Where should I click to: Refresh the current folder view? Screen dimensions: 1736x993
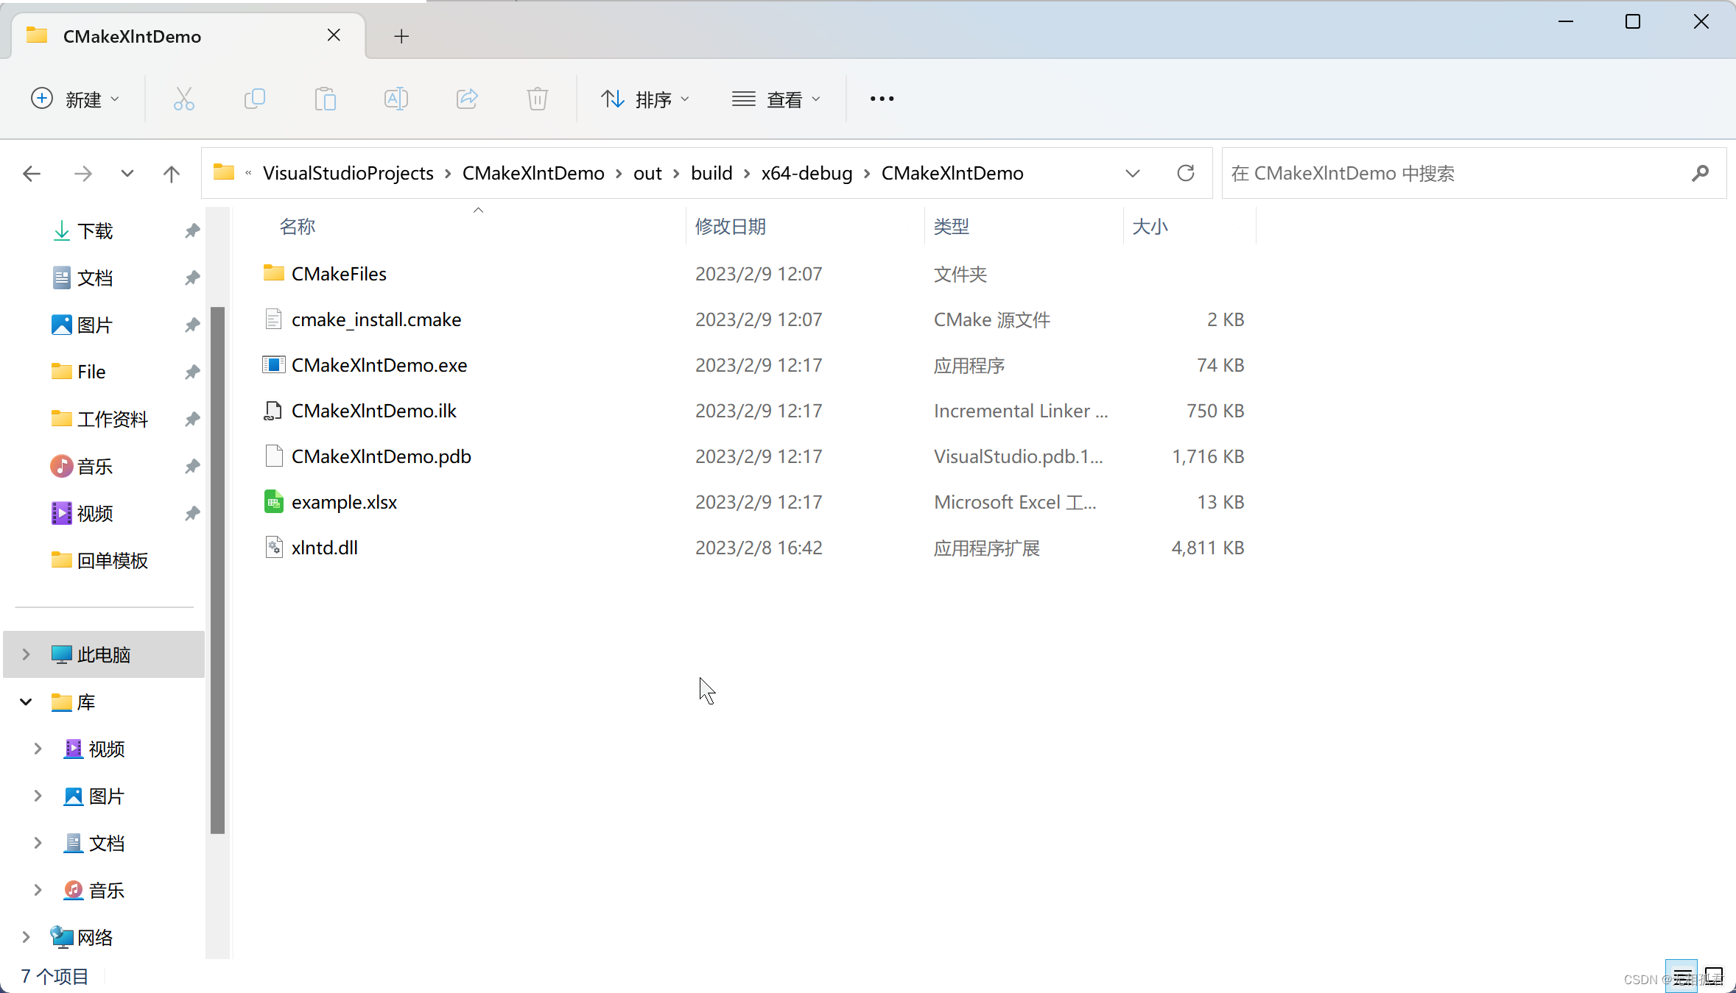pos(1185,173)
